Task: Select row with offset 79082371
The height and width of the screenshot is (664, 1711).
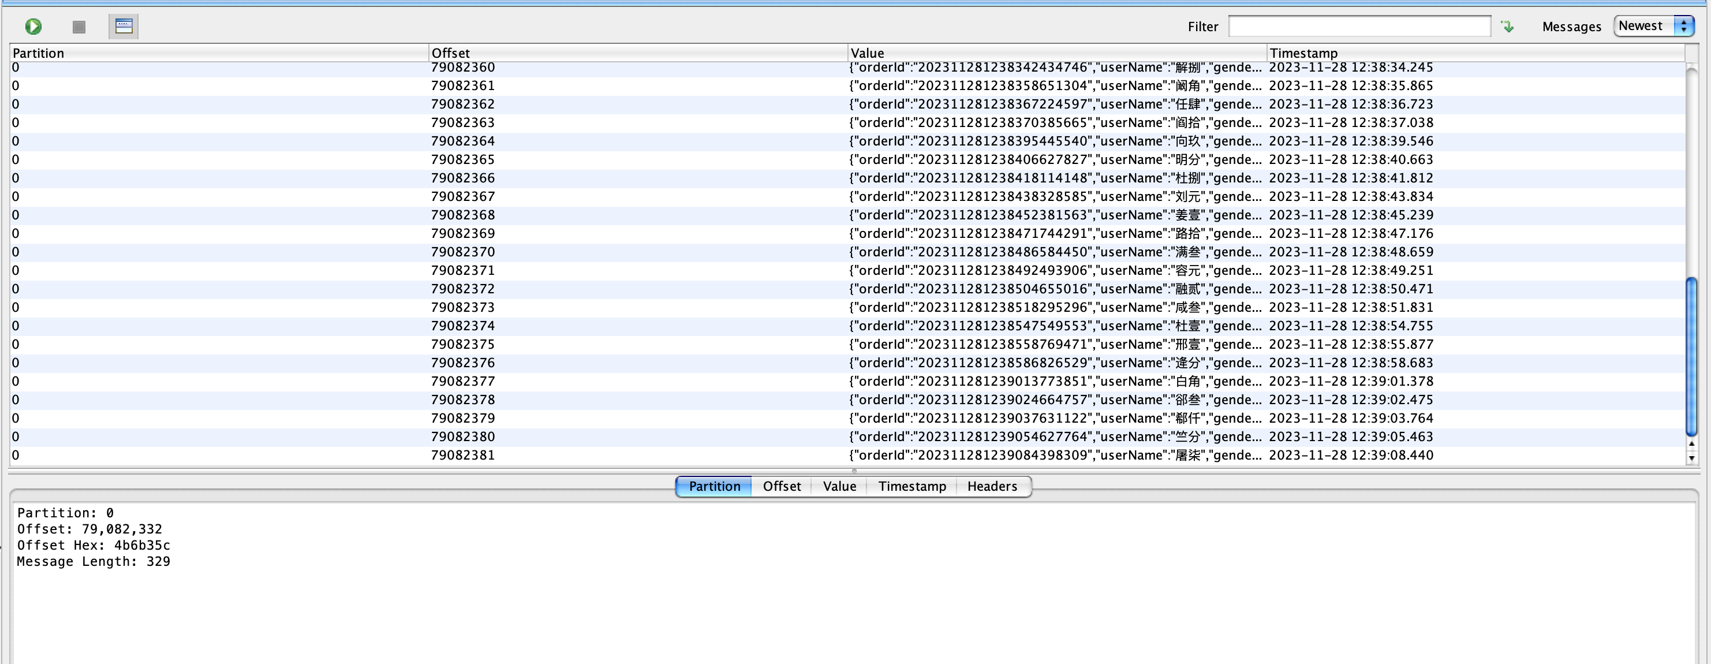Action: tap(847, 271)
